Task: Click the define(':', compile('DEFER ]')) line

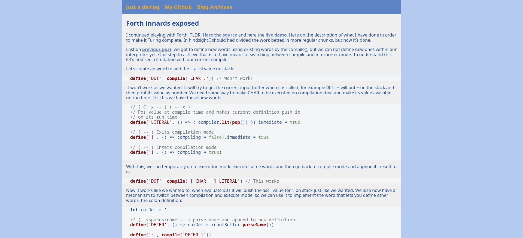Action: (171, 235)
